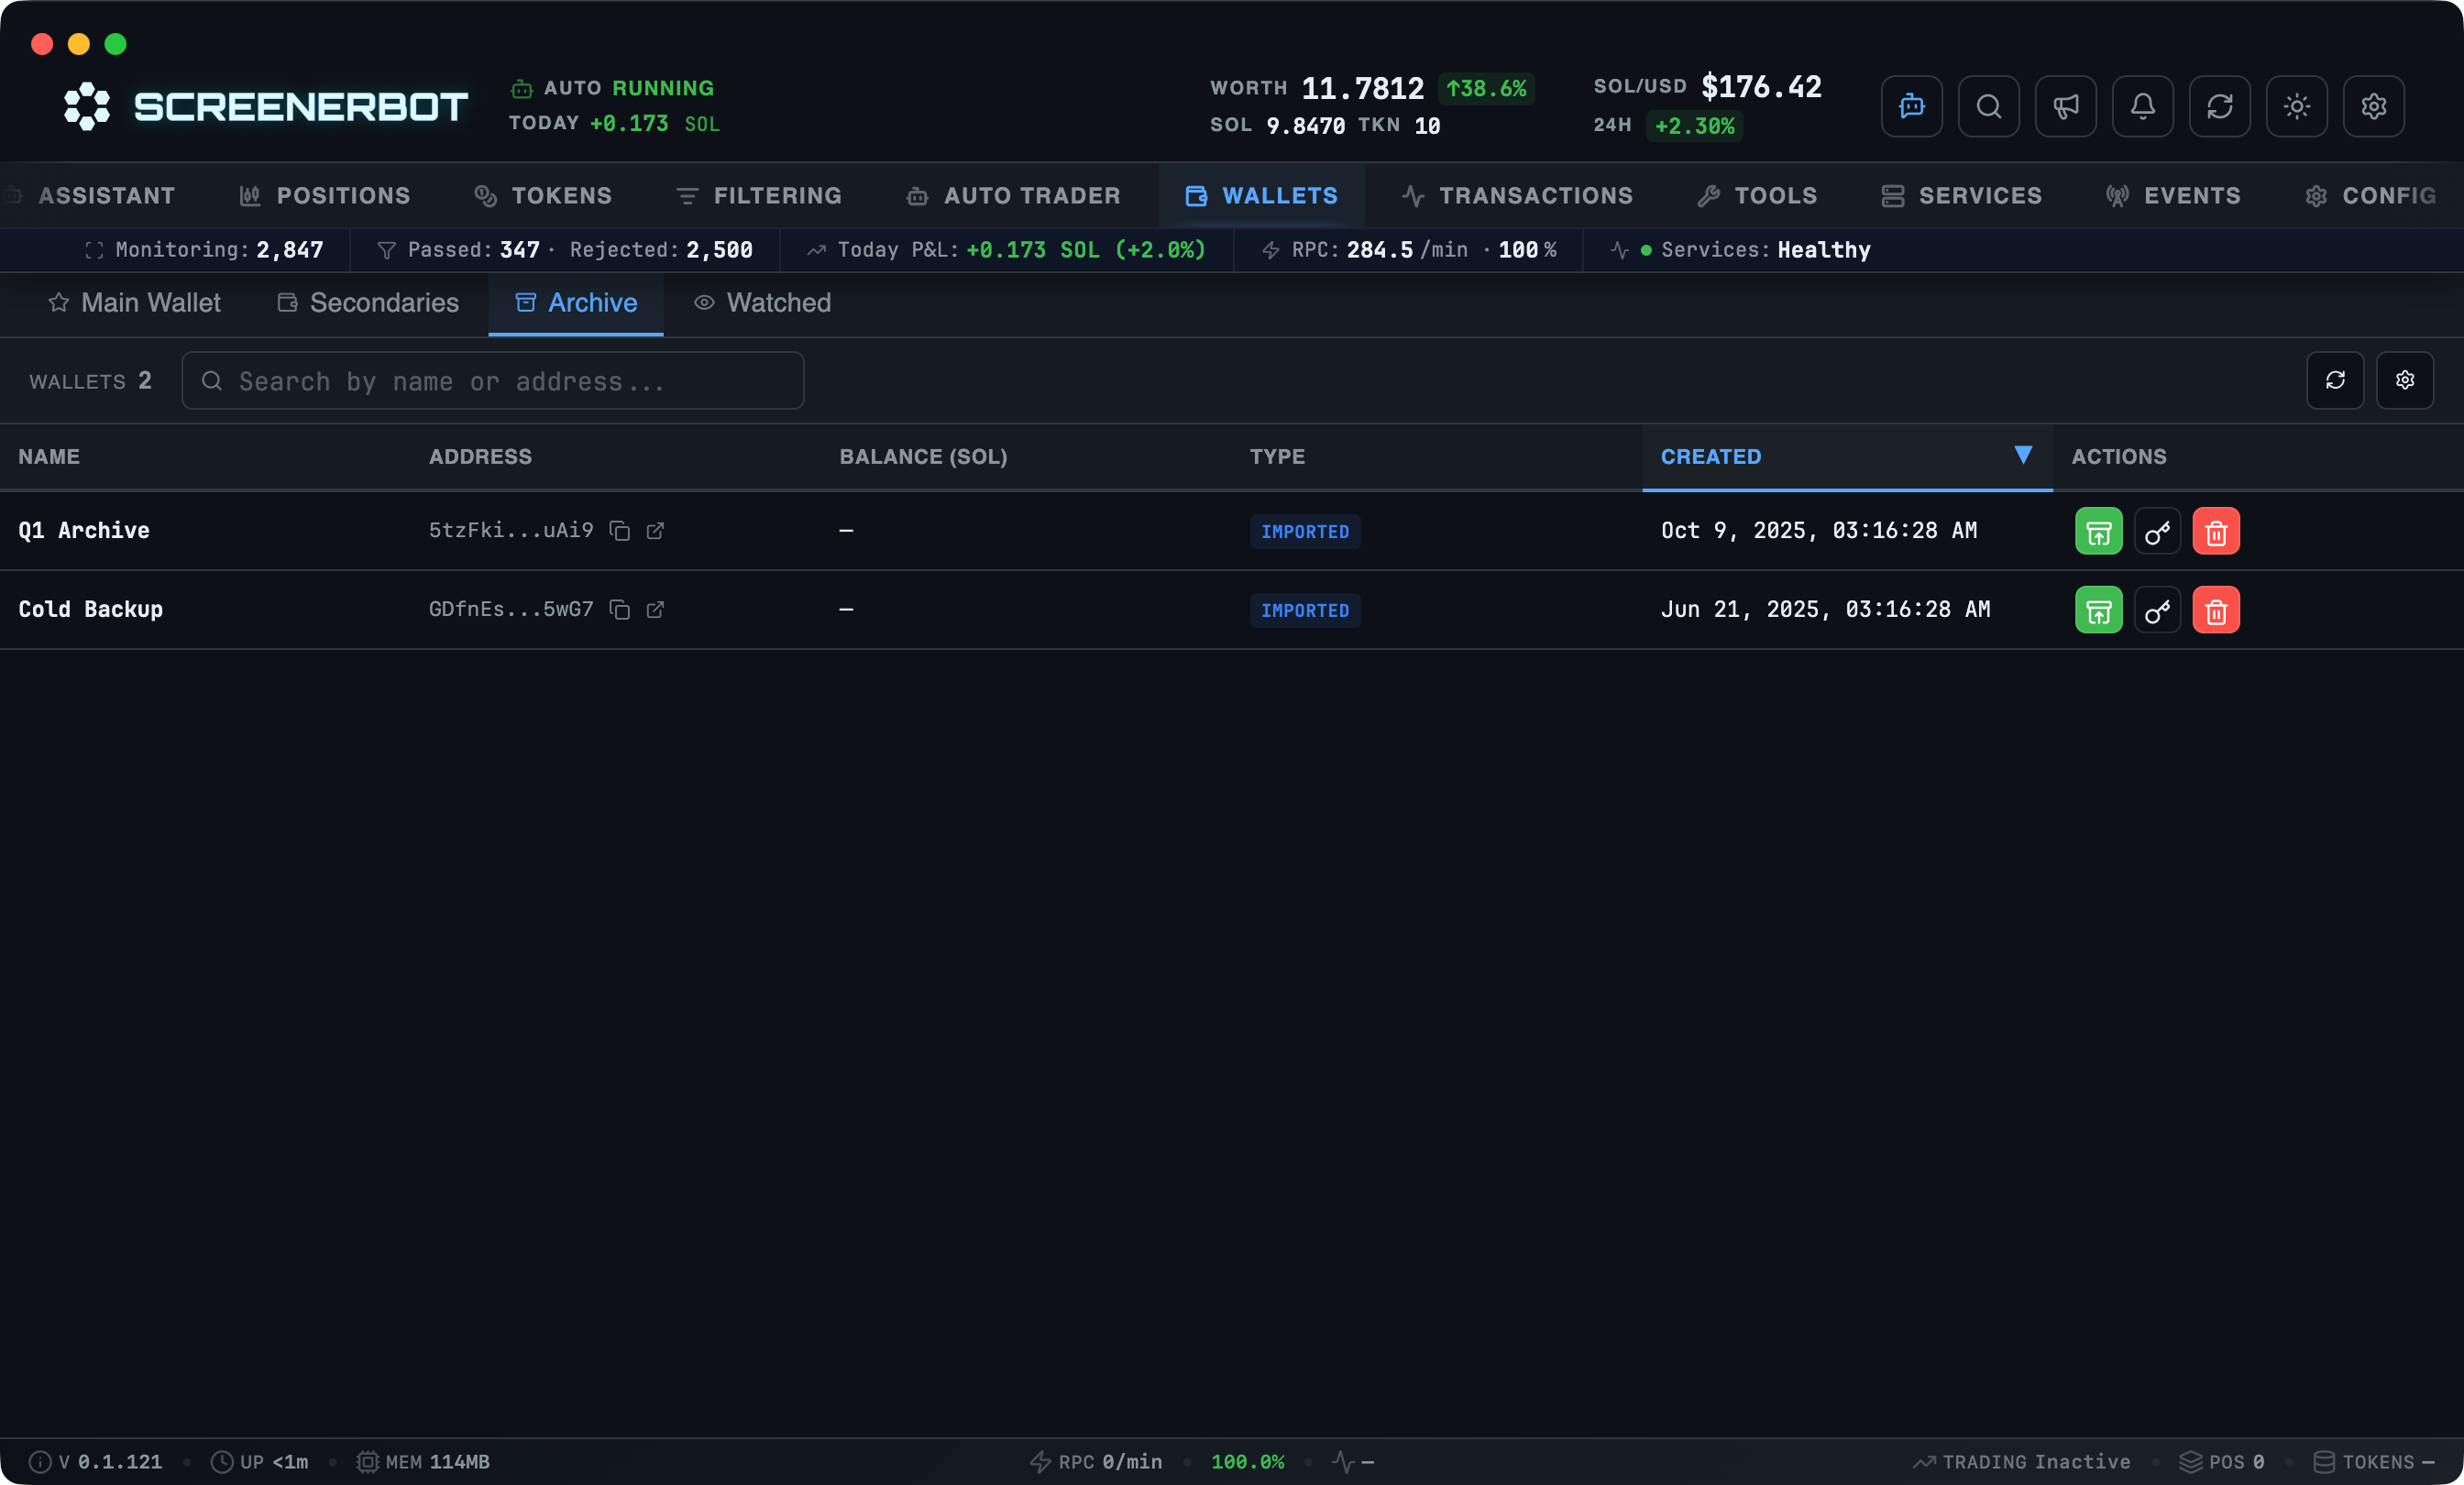The width and height of the screenshot is (2464, 1485).
Task: Focus the search by name or address field
Action: coord(493,381)
